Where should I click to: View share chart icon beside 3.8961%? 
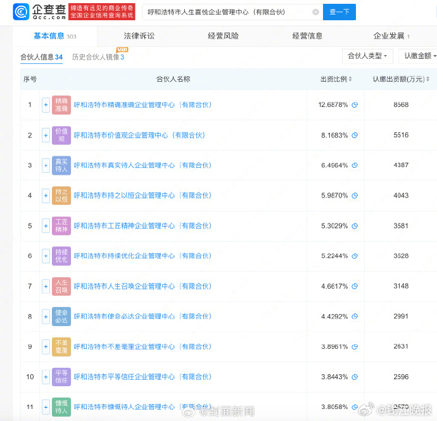(x=355, y=347)
